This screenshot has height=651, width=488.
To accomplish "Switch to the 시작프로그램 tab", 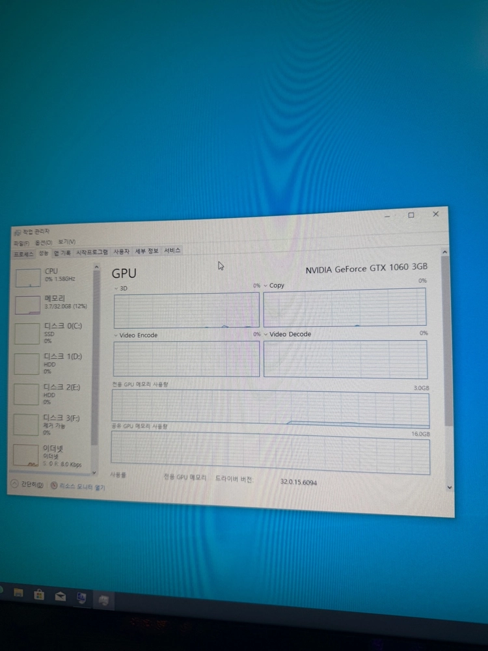I will pos(92,252).
